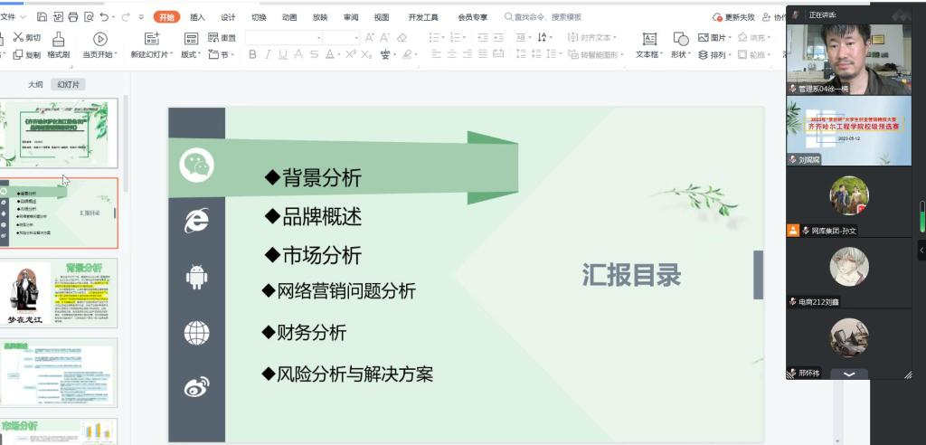The width and height of the screenshot is (926, 445).
Task: Open the Shapes tool (形状)
Action: point(679,44)
